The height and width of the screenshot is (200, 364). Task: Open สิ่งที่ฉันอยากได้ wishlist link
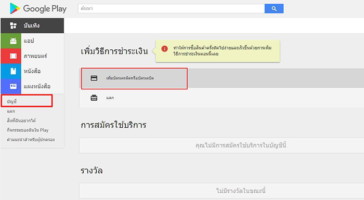coord(21,121)
